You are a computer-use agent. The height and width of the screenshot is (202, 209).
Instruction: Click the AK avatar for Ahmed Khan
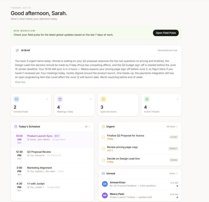point(105,184)
